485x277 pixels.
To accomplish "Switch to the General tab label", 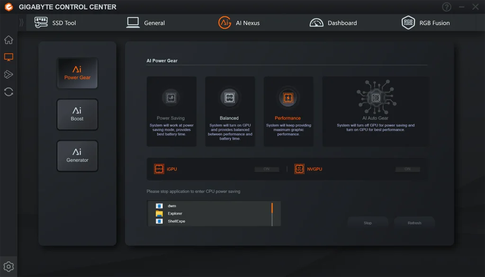I will coord(154,23).
